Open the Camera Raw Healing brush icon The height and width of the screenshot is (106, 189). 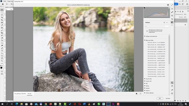172,12
